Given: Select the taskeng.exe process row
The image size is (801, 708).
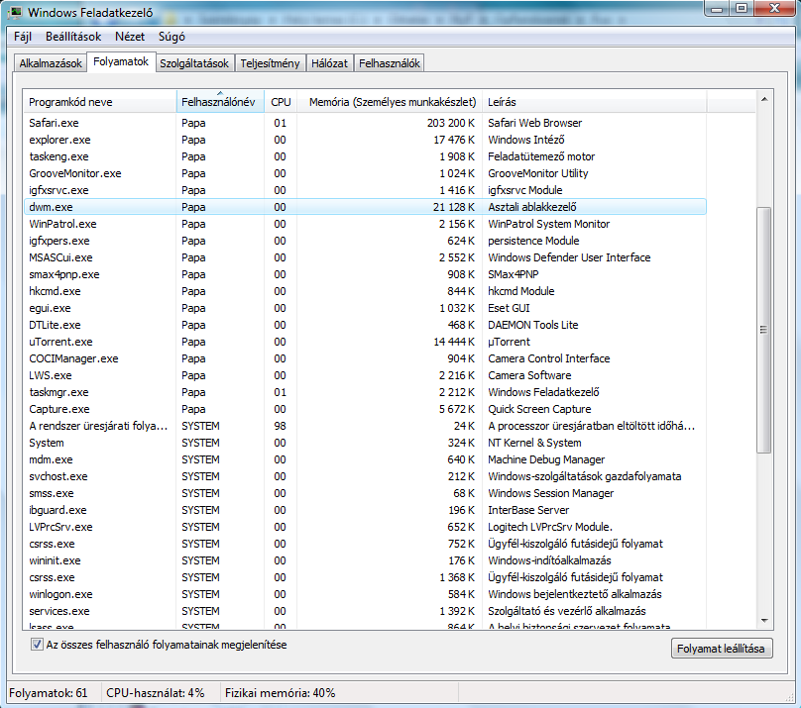Looking at the screenshot, I should (x=365, y=156).
